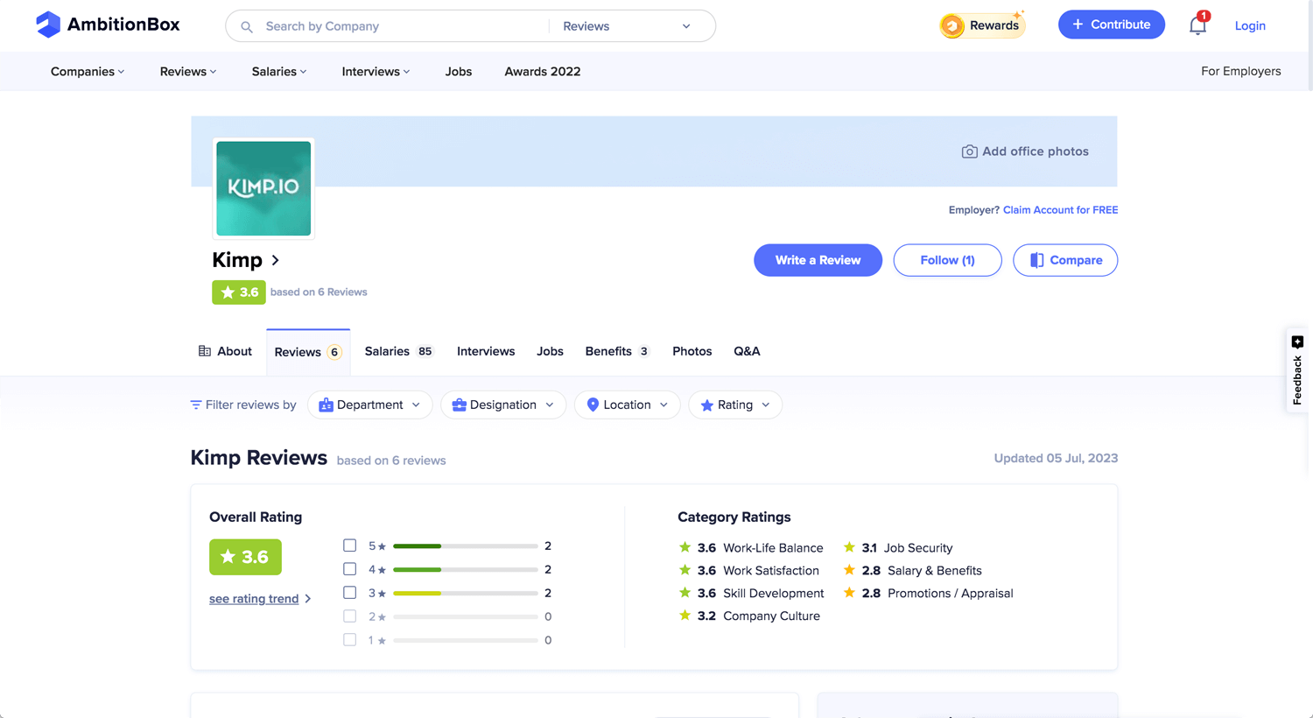This screenshot has width=1313, height=718.
Task: Expand the Salaries nav menu
Action: tap(279, 72)
